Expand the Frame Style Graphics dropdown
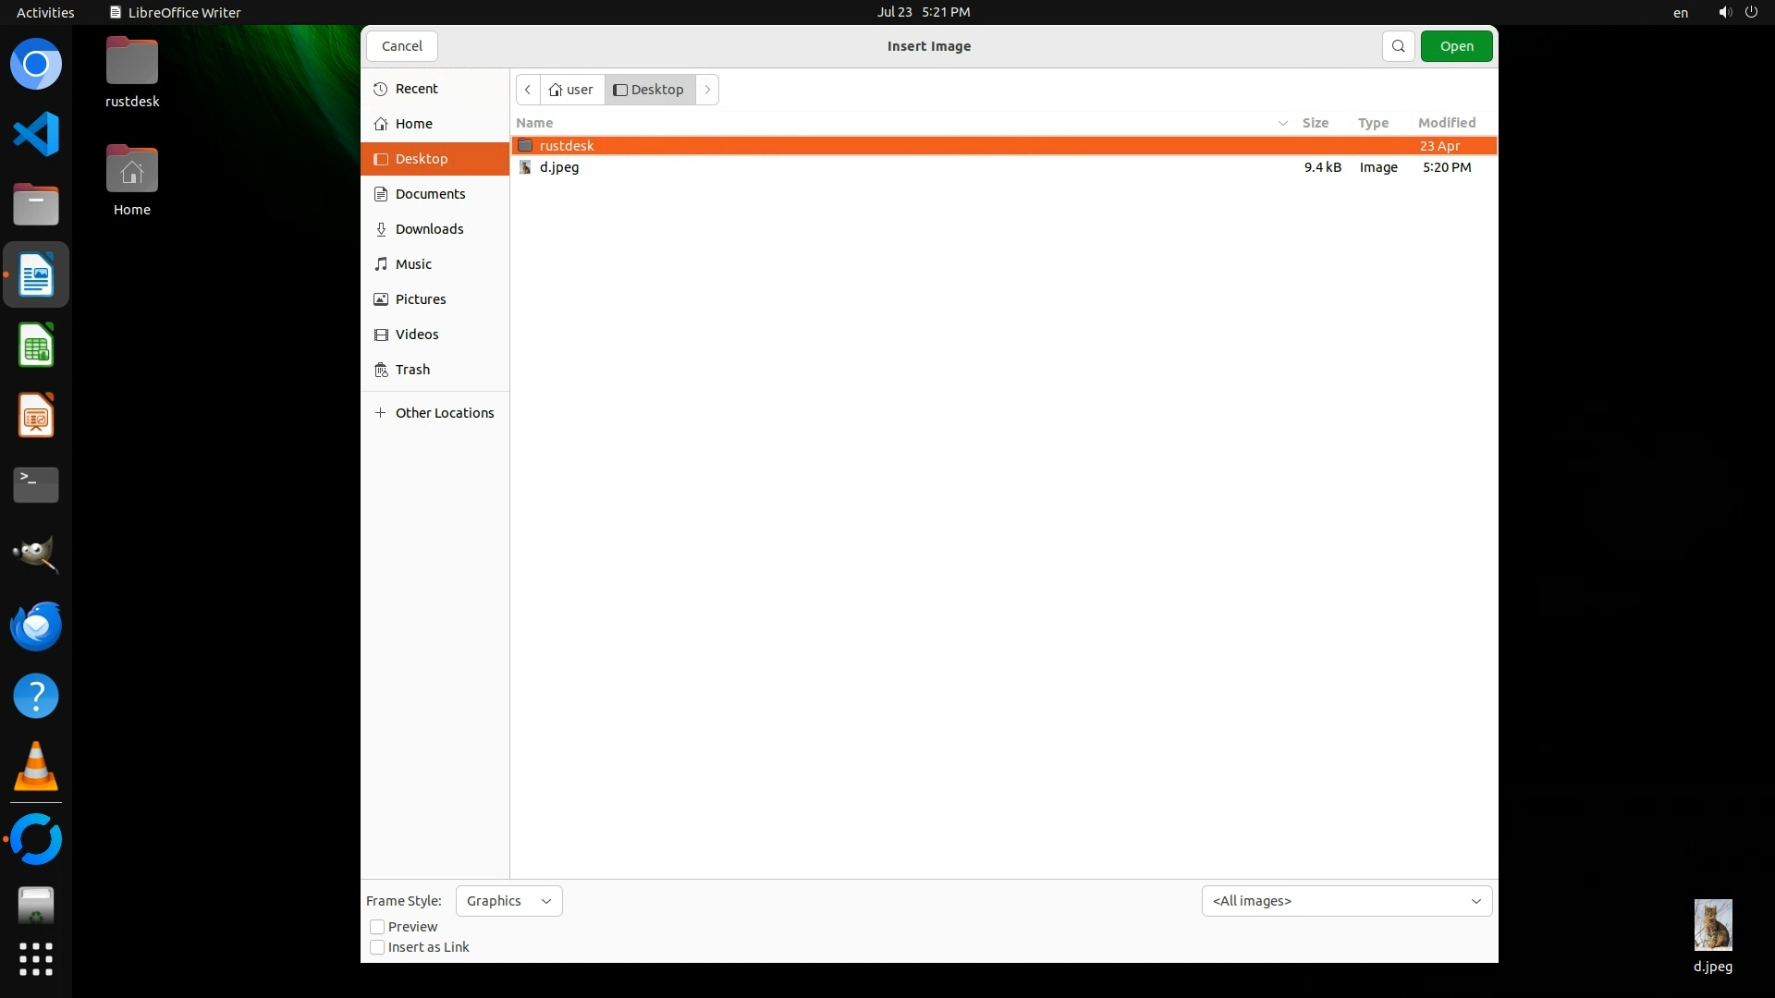 (508, 901)
